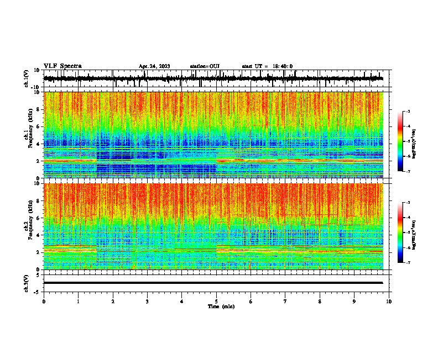Click the ch.1 voltage waveform trace

pyautogui.click(x=213, y=78)
